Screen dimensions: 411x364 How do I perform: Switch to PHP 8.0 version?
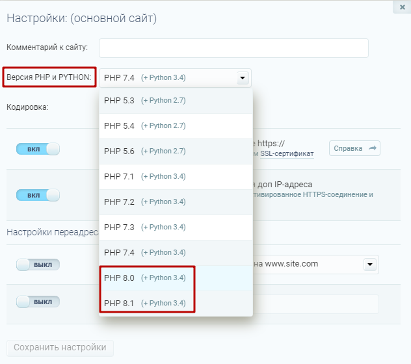point(176,278)
